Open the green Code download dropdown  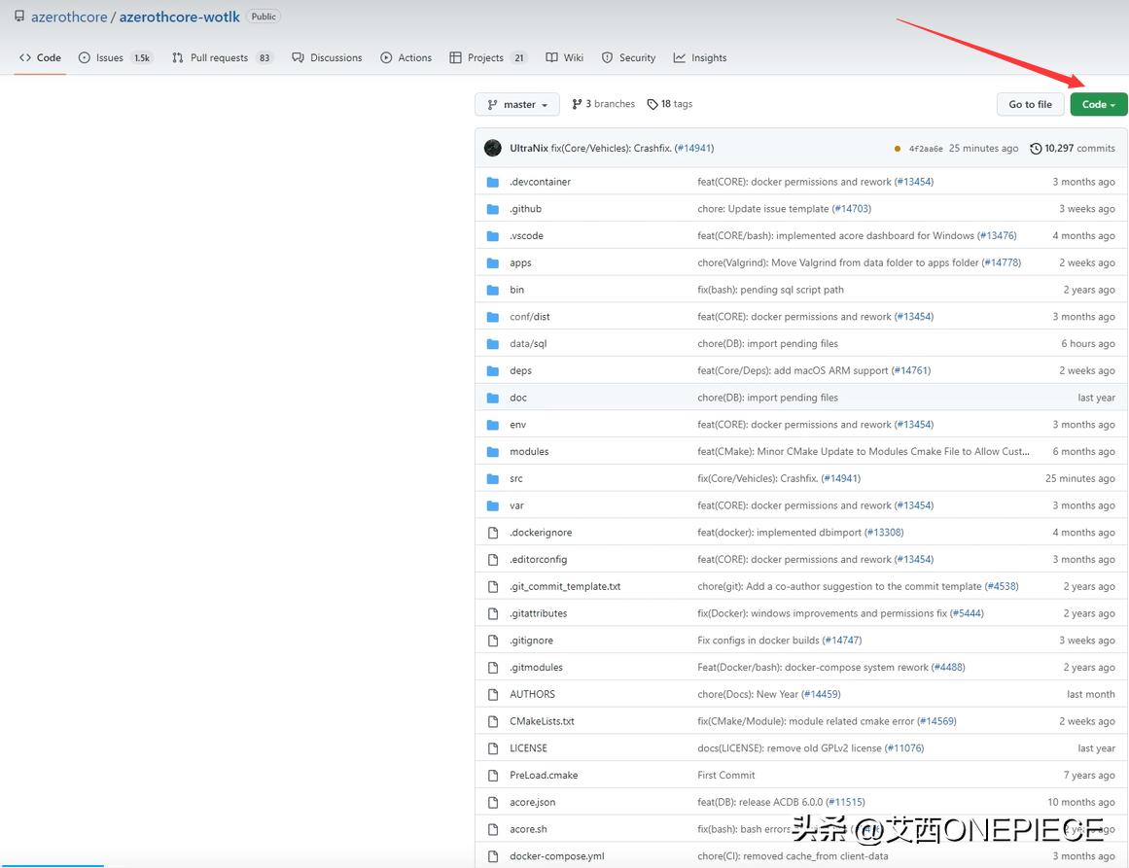click(1098, 103)
